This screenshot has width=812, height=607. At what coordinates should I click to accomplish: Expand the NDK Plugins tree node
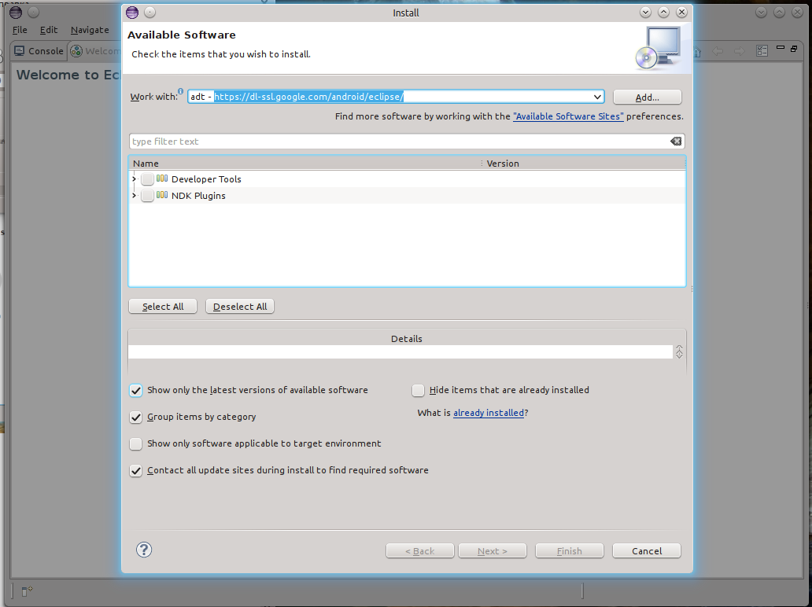point(135,196)
